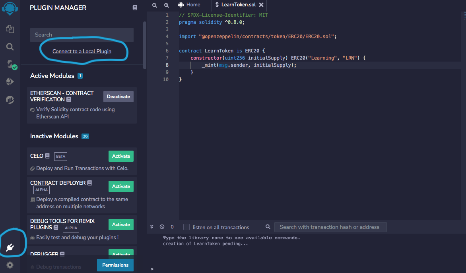466x273 pixels.
Task: Activate the Debugger plugin
Action: (x=121, y=253)
